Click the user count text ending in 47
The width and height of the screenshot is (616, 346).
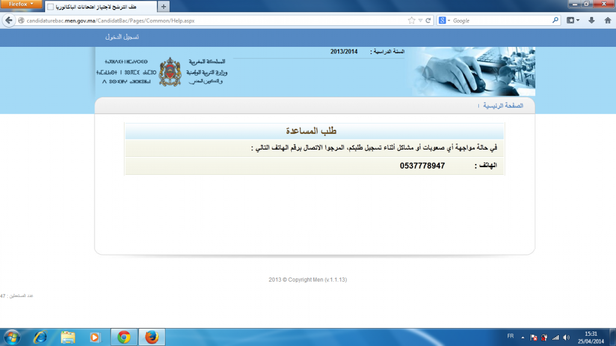click(16, 296)
